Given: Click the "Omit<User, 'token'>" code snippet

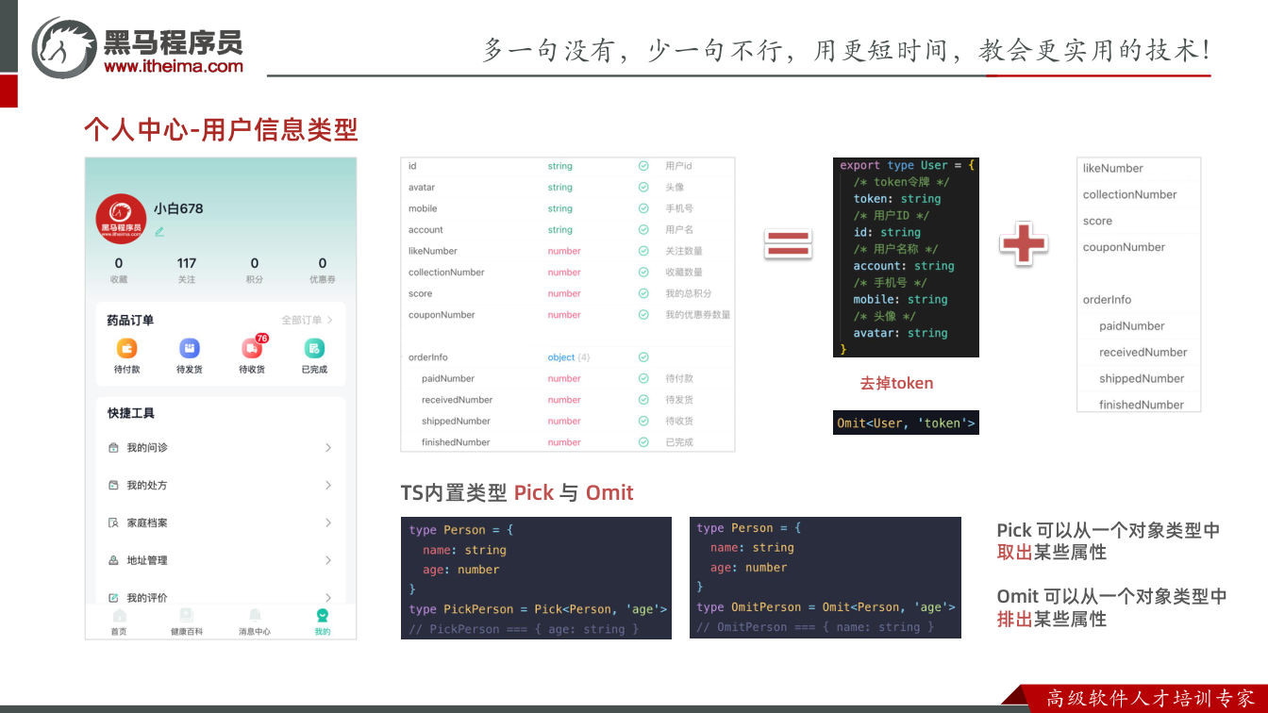Looking at the screenshot, I should (906, 423).
